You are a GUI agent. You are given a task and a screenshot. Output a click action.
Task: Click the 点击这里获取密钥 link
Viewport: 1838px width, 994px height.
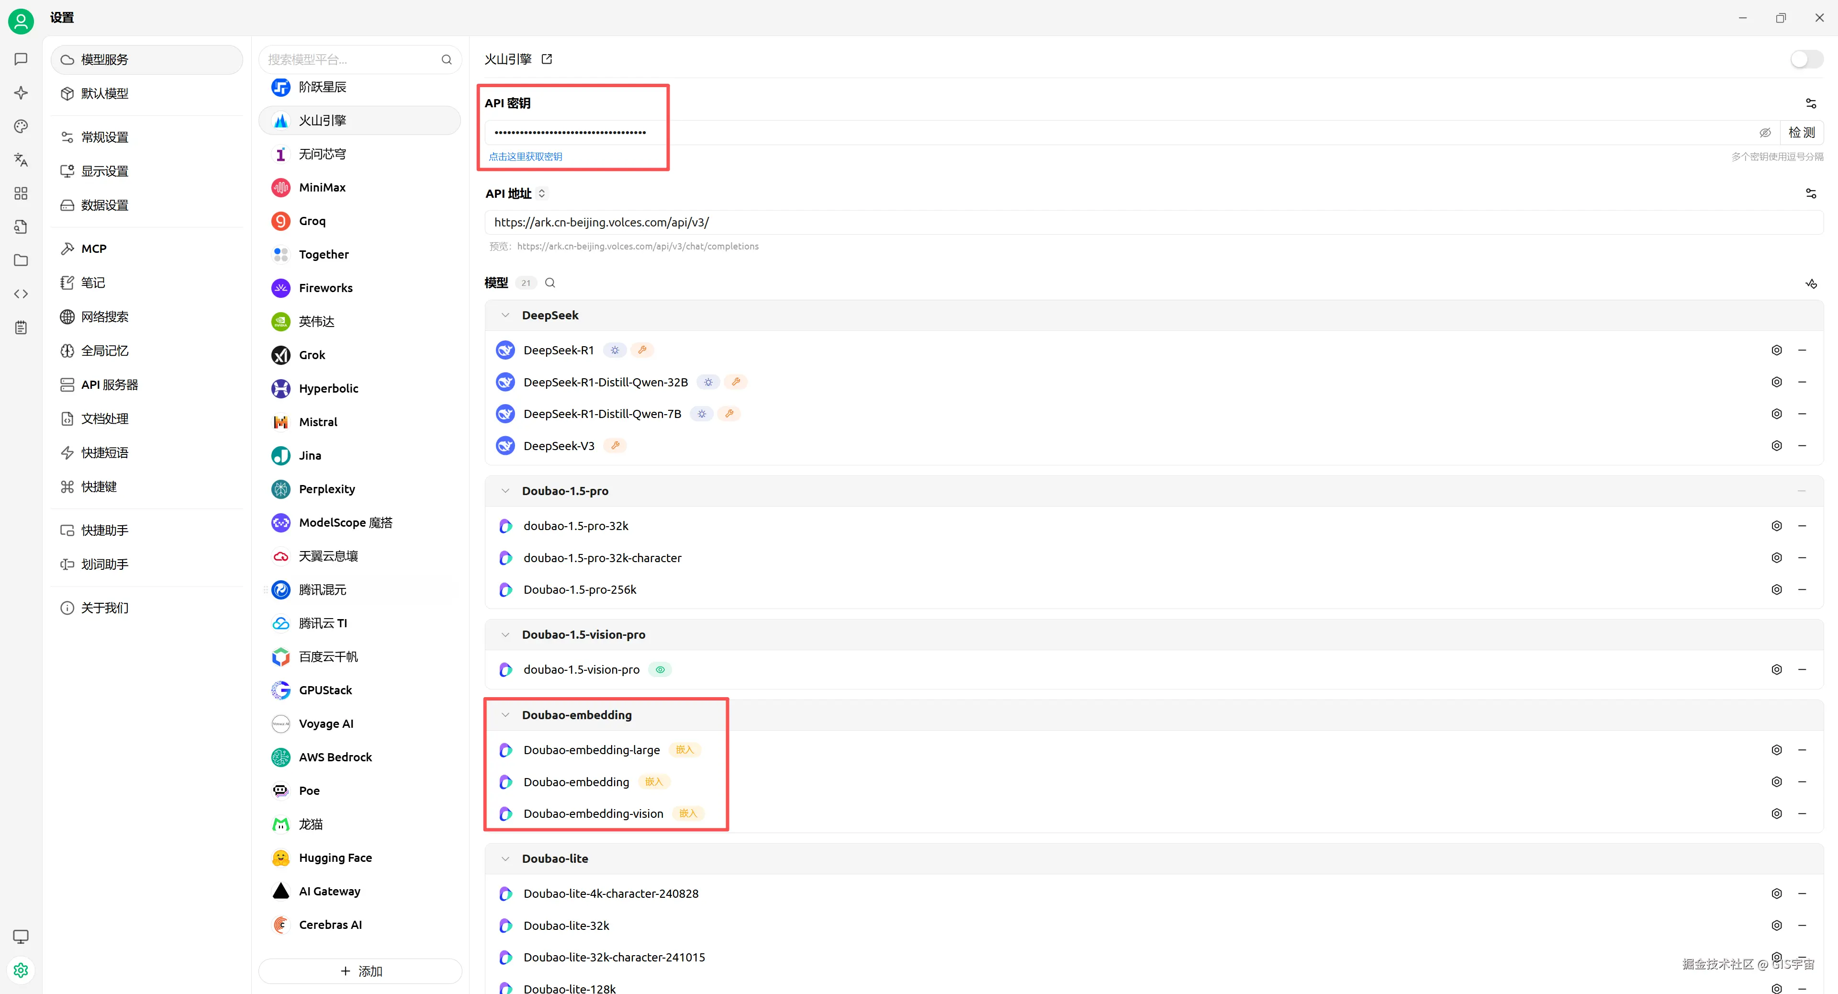coord(525,157)
